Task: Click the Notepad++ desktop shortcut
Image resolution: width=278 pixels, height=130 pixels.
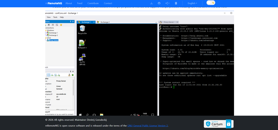Action: click(82, 44)
